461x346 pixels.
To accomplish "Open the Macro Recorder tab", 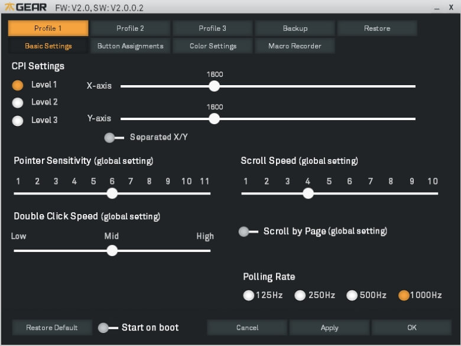I will point(295,46).
